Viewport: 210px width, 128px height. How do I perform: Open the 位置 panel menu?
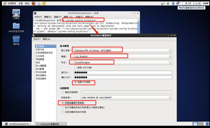(21, 3)
